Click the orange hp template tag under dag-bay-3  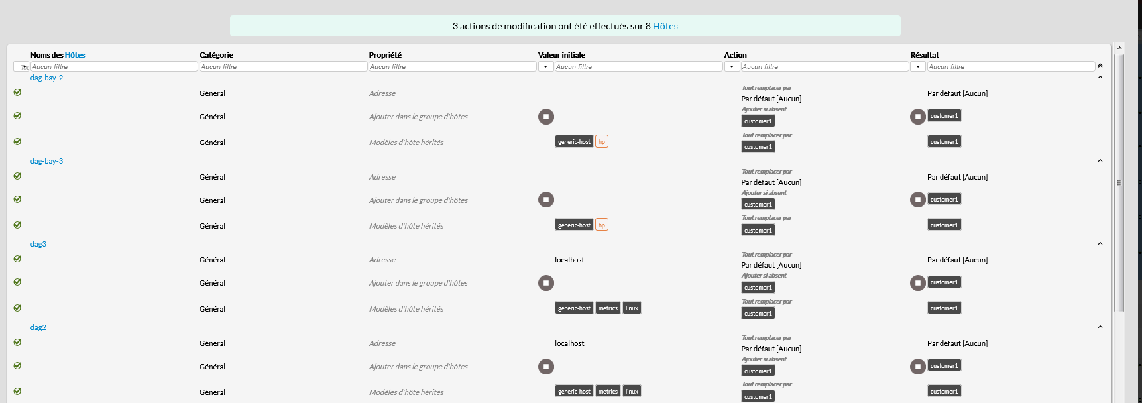(x=602, y=225)
